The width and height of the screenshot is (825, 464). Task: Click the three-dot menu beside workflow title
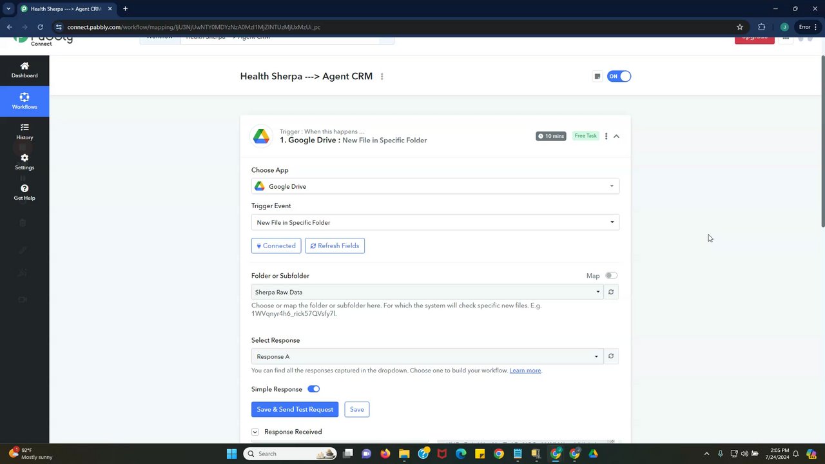(x=382, y=77)
